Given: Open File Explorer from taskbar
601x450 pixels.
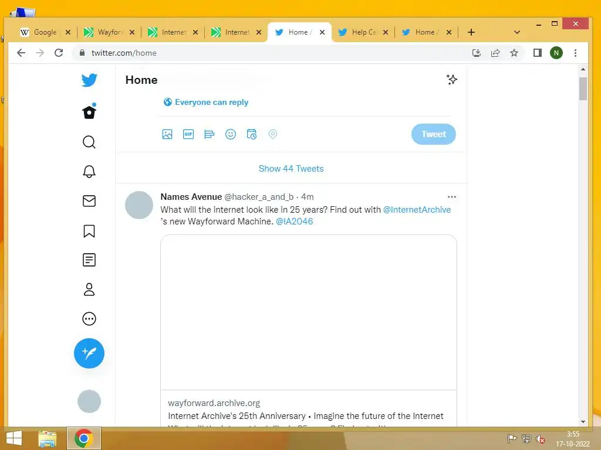Looking at the screenshot, I should coord(48,438).
